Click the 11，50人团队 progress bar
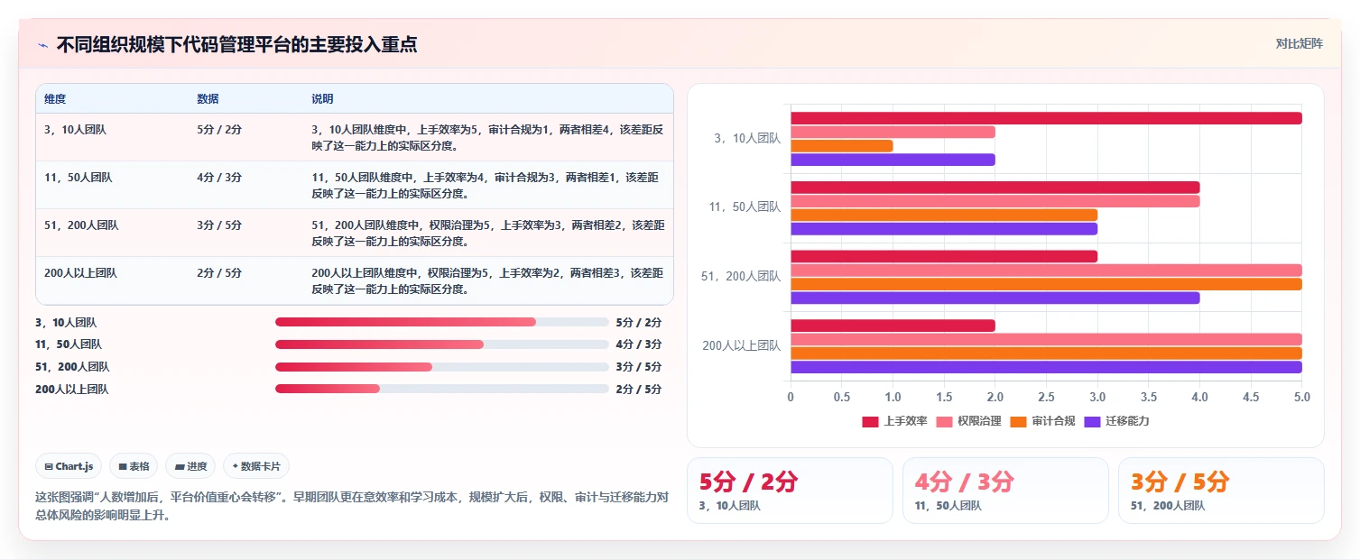The width and height of the screenshot is (1360, 560). (442, 344)
